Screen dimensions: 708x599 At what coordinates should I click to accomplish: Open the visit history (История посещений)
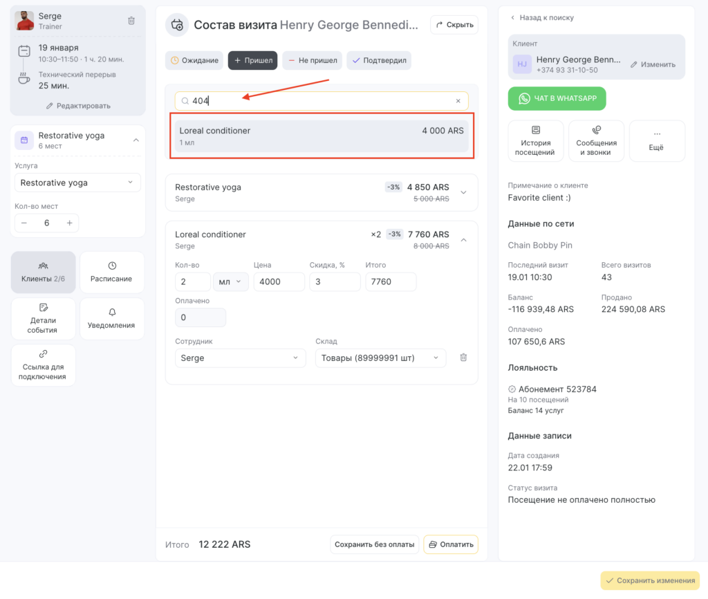536,141
